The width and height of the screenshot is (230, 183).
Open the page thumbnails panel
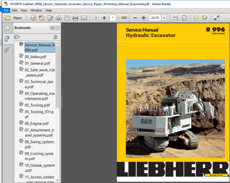click(7, 28)
